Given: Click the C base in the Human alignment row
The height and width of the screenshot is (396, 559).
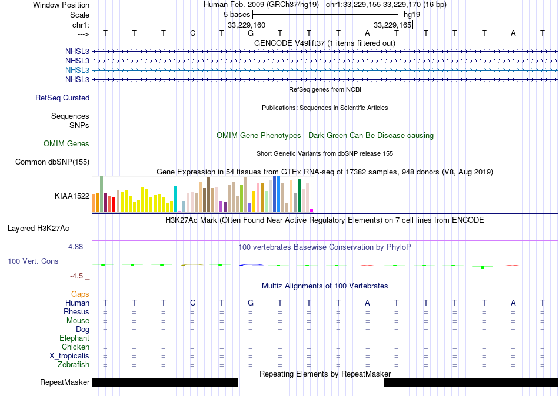Looking at the screenshot, I should point(192,303).
